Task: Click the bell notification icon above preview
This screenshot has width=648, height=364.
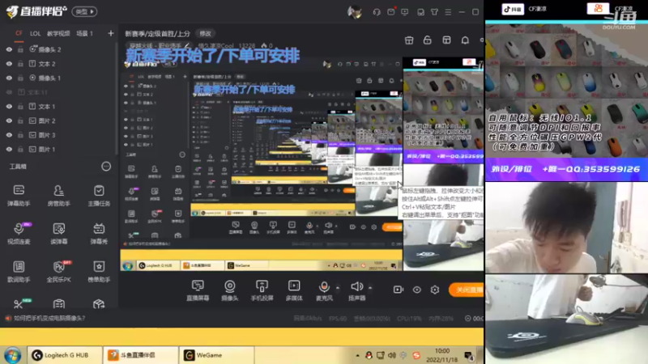Action: click(x=465, y=40)
